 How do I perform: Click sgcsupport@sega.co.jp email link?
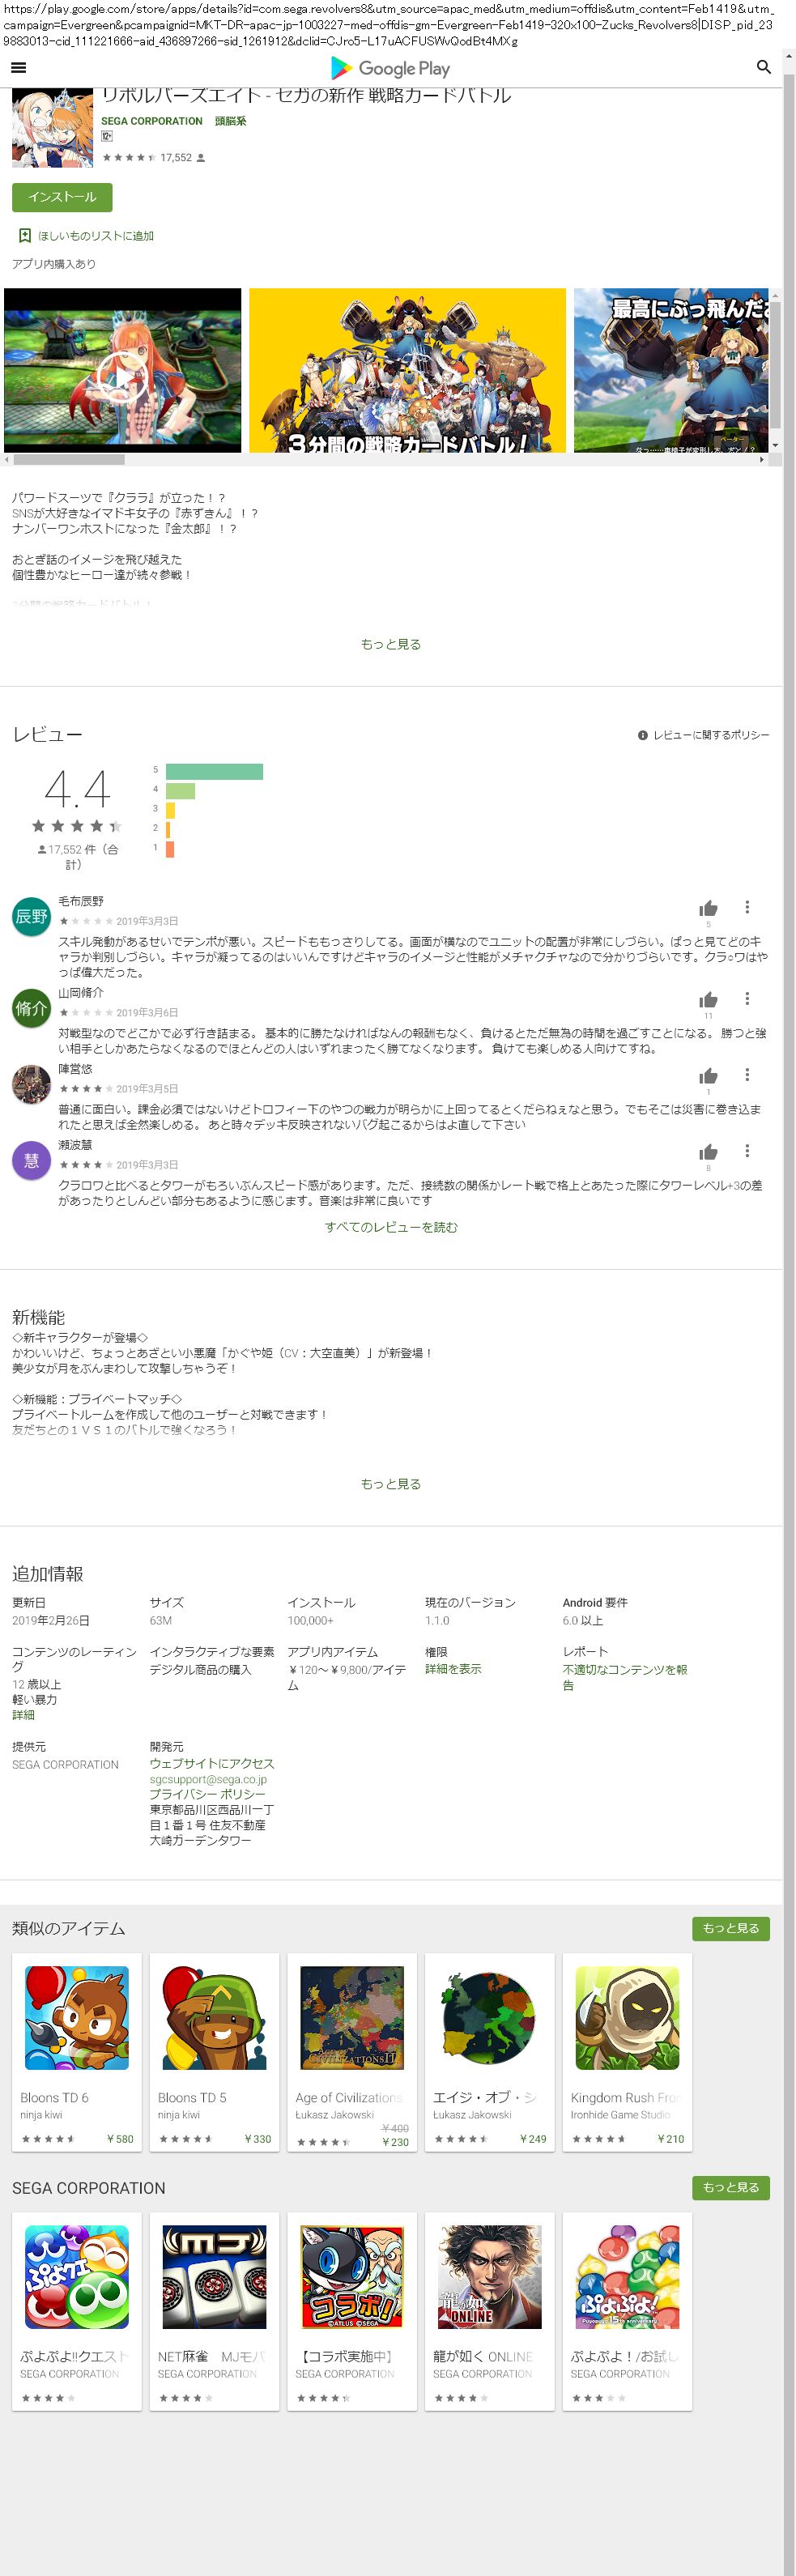208,1779
